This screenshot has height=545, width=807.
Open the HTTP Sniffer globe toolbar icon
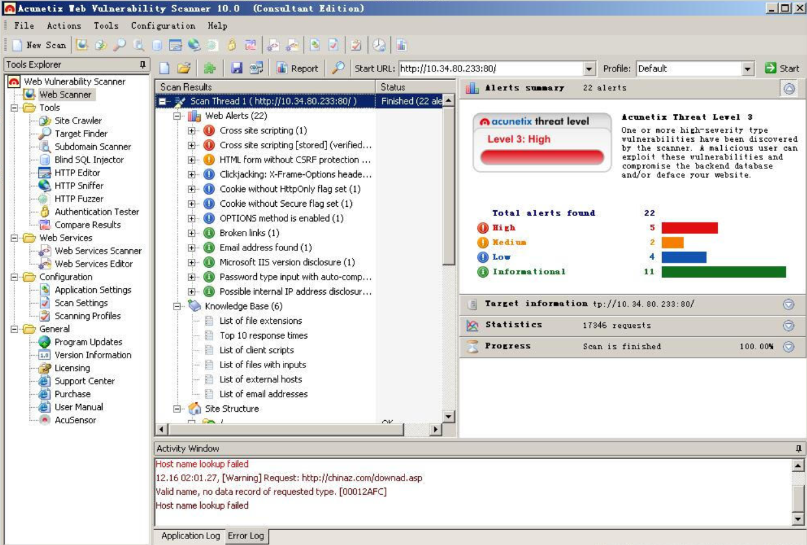tap(194, 45)
